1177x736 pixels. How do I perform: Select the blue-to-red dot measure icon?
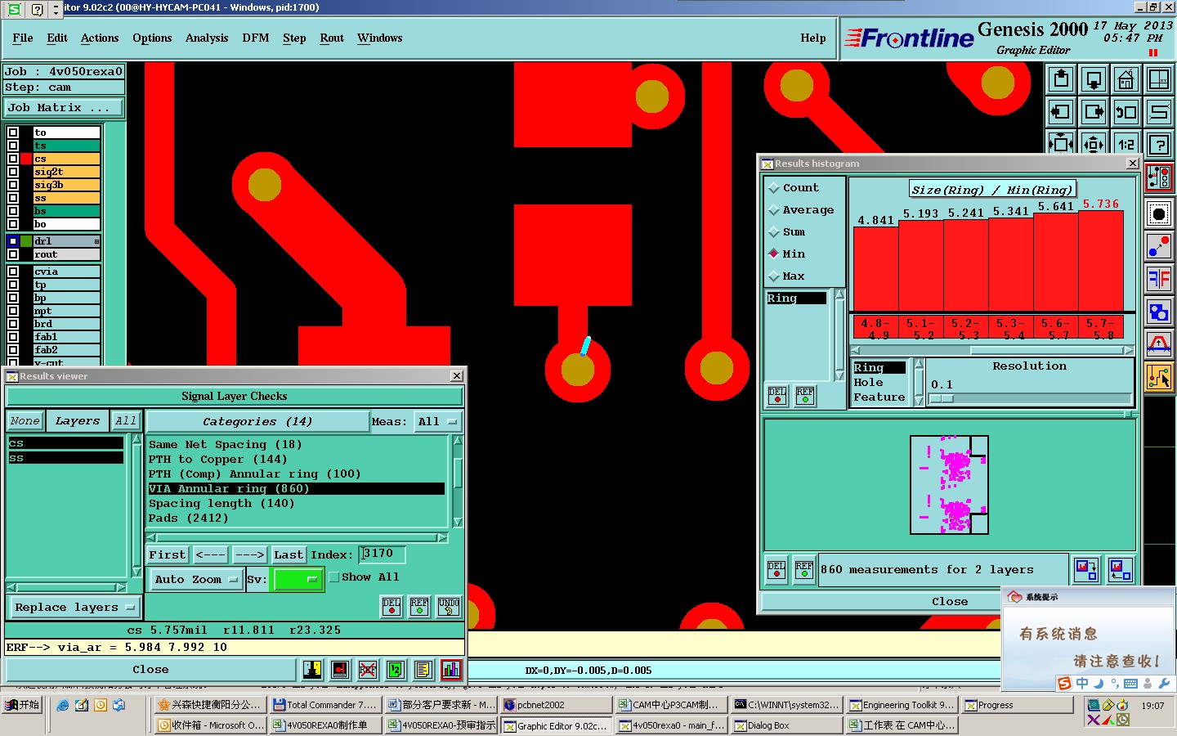(1159, 246)
